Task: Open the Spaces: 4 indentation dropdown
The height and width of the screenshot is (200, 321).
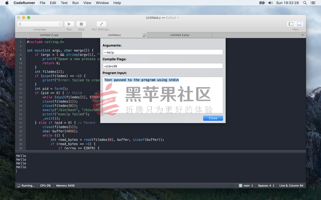Action: tap(266, 185)
